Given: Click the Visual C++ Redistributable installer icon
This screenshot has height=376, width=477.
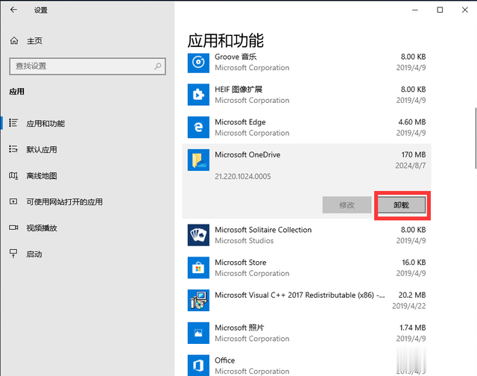Looking at the screenshot, I should click(198, 300).
